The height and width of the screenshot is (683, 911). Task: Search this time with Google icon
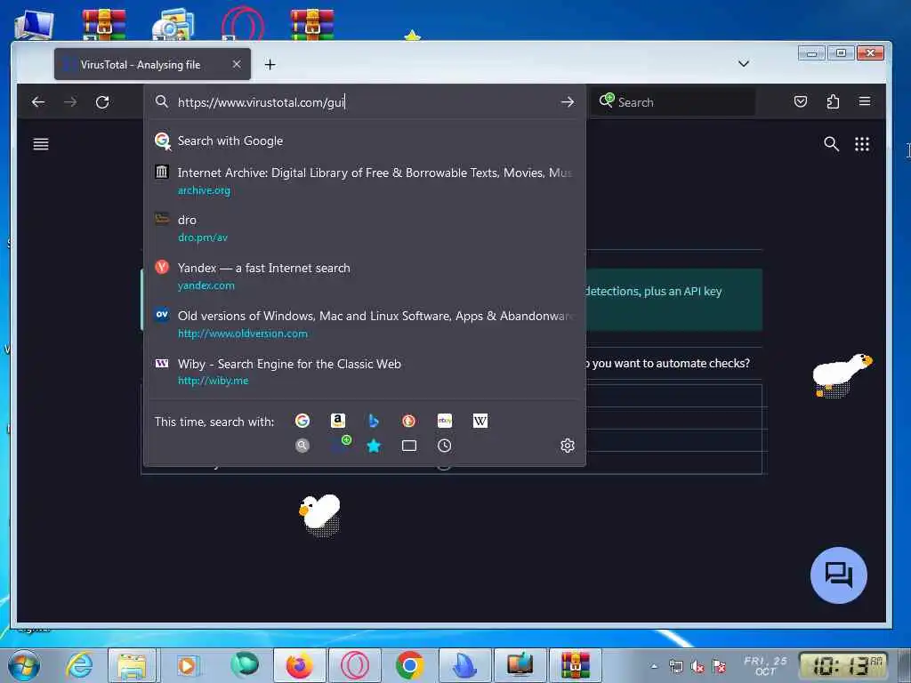302,421
